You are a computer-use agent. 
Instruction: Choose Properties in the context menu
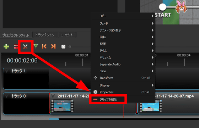123,92
